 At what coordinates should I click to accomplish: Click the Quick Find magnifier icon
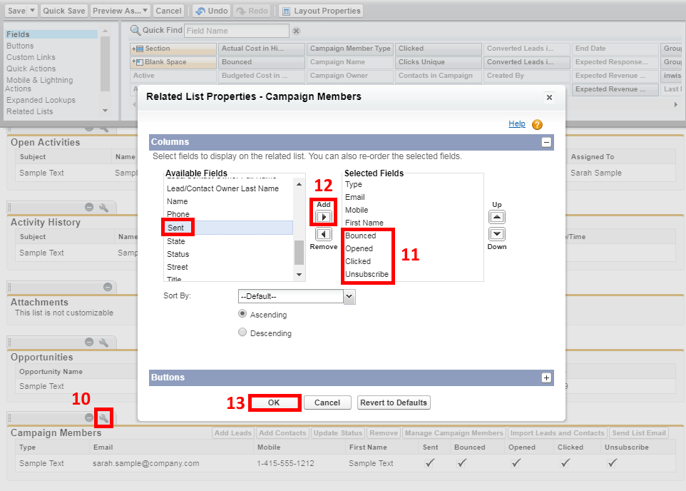(135, 30)
